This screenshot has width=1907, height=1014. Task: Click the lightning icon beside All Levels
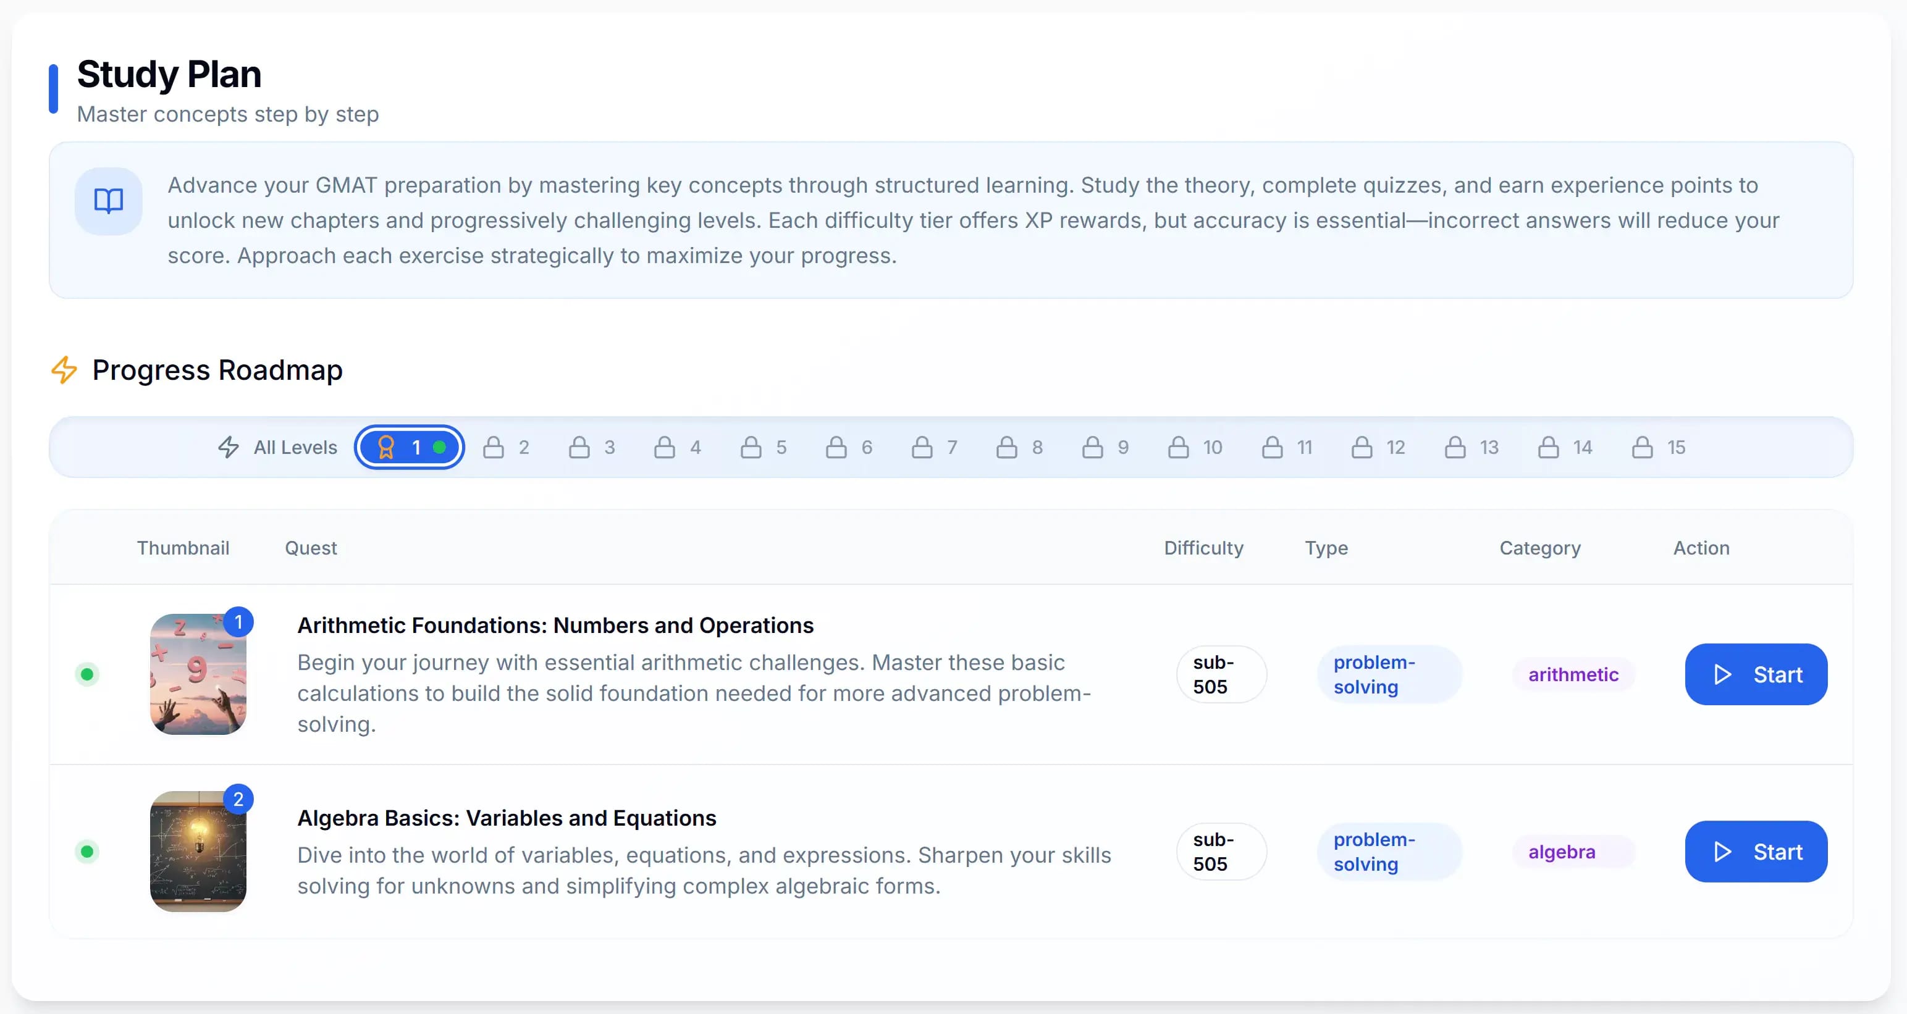(227, 447)
